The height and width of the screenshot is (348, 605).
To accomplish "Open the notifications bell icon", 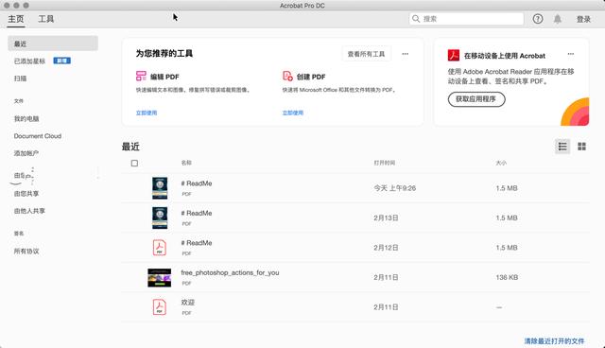I will tap(558, 19).
